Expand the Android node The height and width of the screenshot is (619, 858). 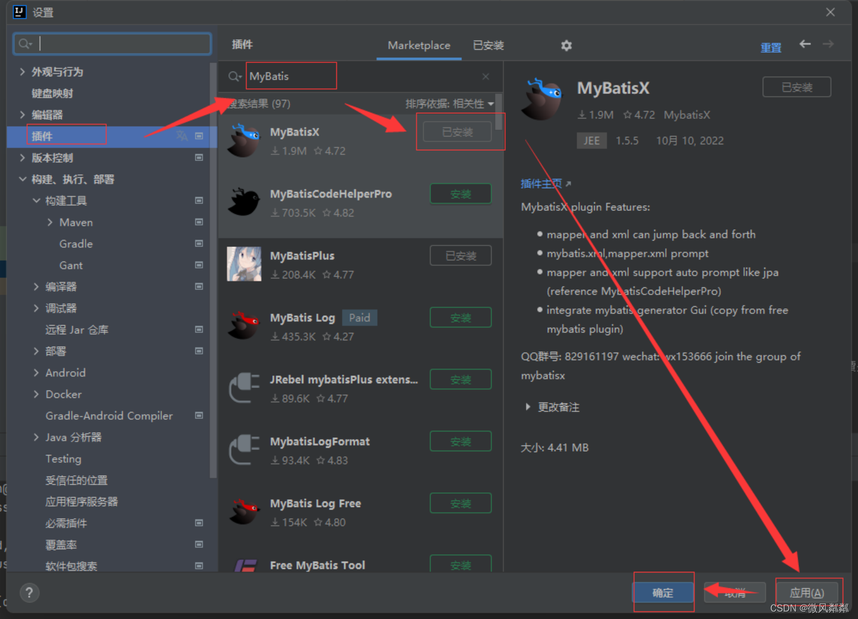click(x=36, y=373)
